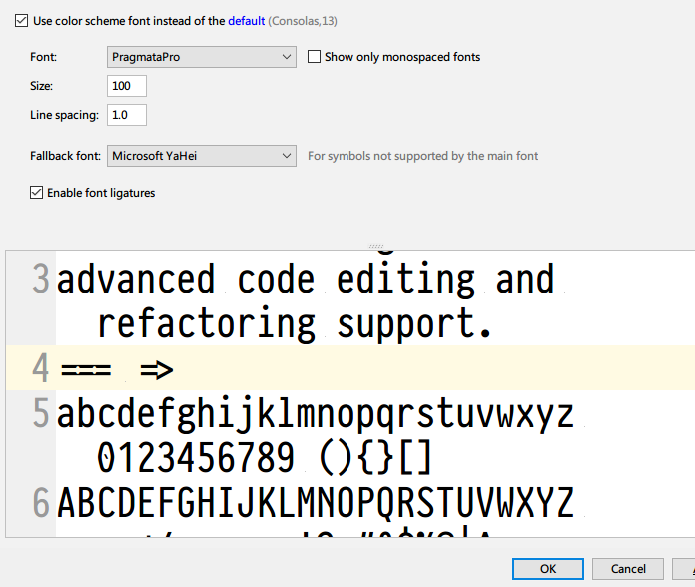
Task: Follow the blue default link
Action: (246, 21)
